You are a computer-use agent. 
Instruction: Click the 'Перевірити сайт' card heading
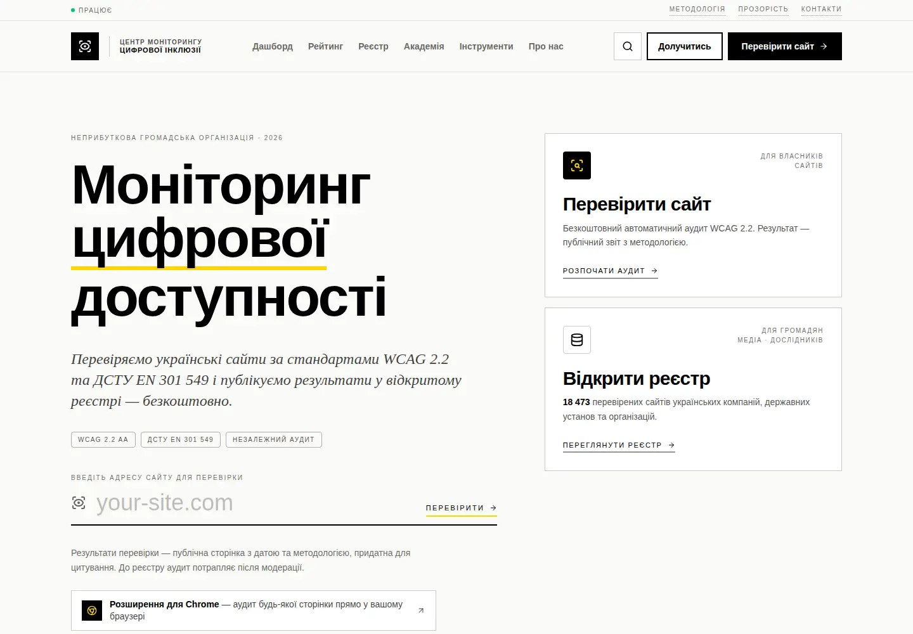637,204
